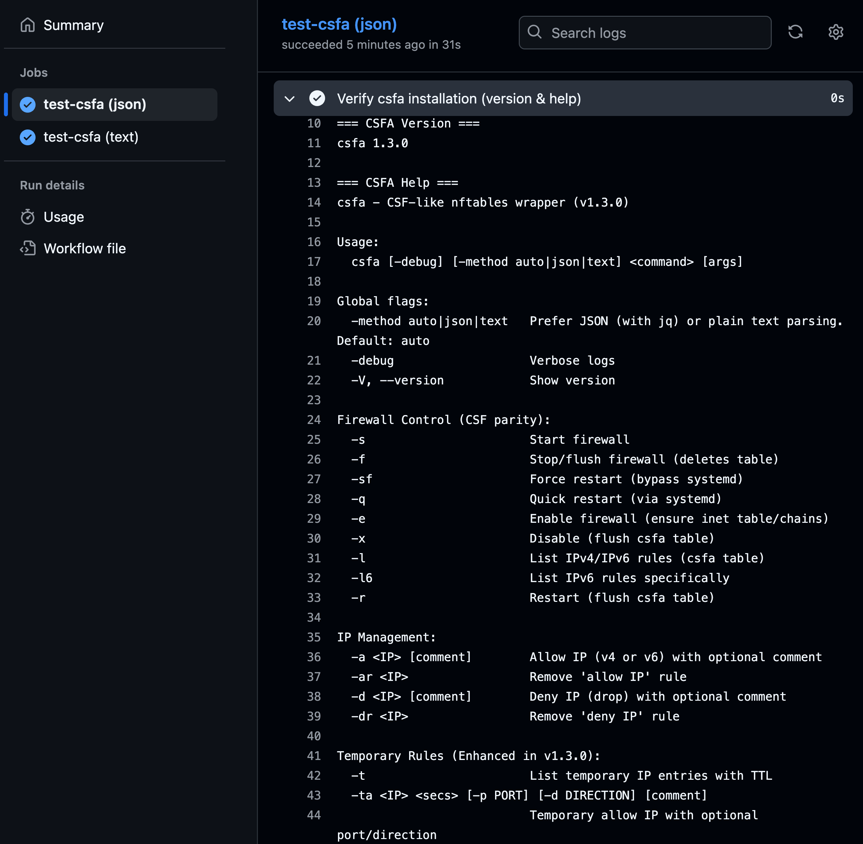This screenshot has height=844, width=863.
Task: Click the Usage stopwatch icon
Action: point(28,217)
